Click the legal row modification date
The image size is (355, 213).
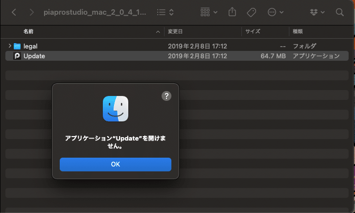click(197, 46)
